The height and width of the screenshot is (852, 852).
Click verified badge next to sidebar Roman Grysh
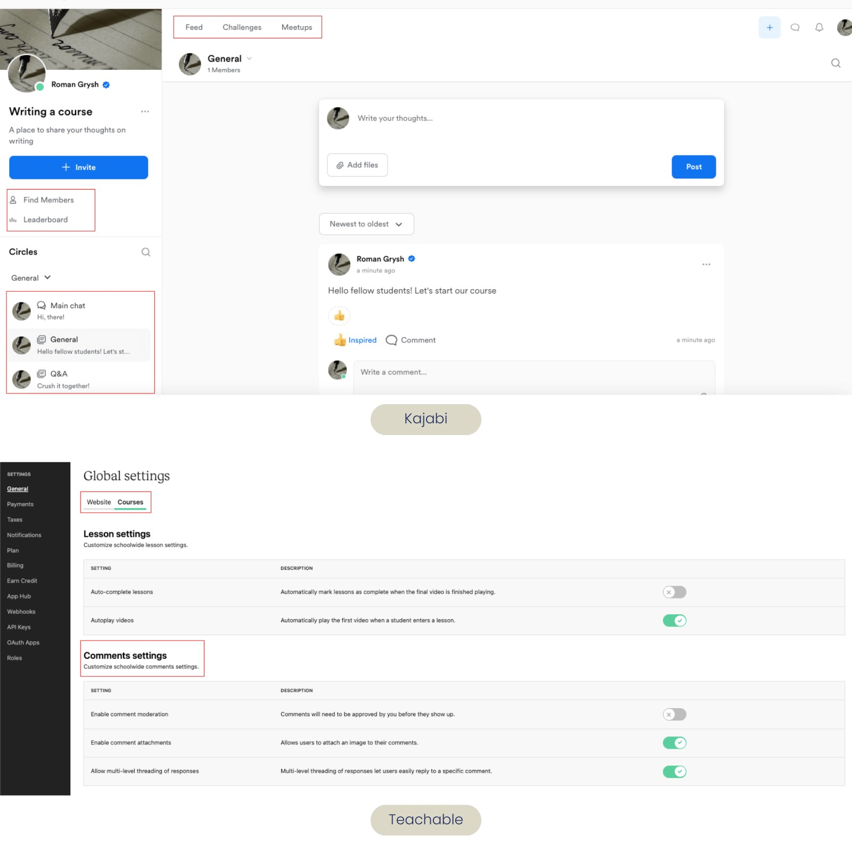coord(106,85)
